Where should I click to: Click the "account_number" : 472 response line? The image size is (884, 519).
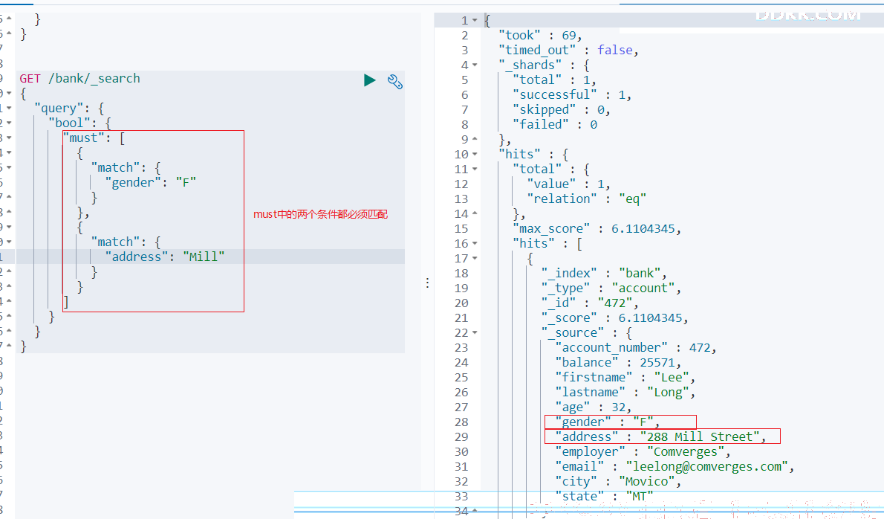point(635,347)
